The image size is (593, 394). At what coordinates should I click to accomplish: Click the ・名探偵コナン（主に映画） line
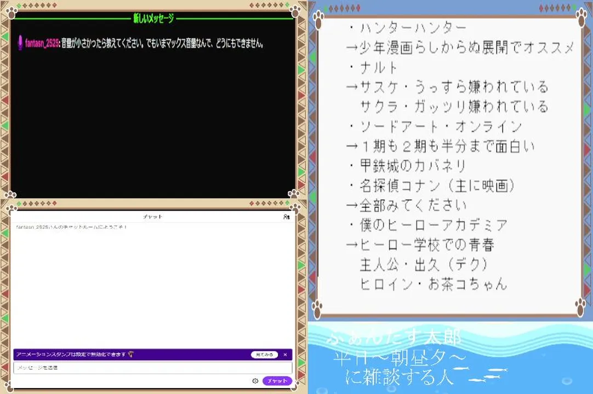click(x=431, y=186)
